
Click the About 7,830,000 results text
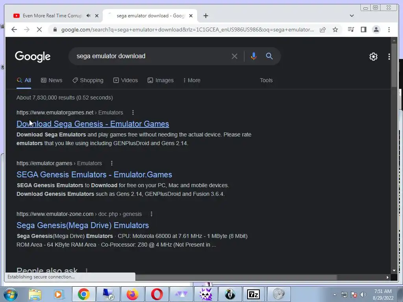point(65,98)
